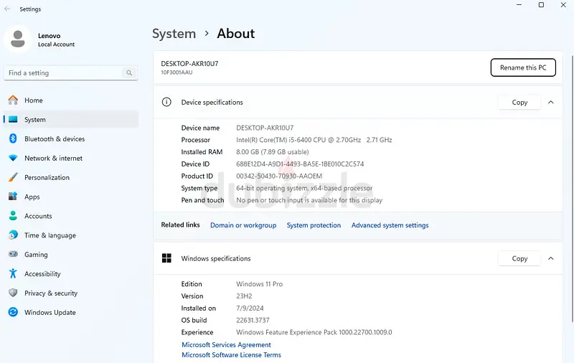Copy the Device specifications
Image resolution: width=574 pixels, height=363 pixels.
coord(519,103)
